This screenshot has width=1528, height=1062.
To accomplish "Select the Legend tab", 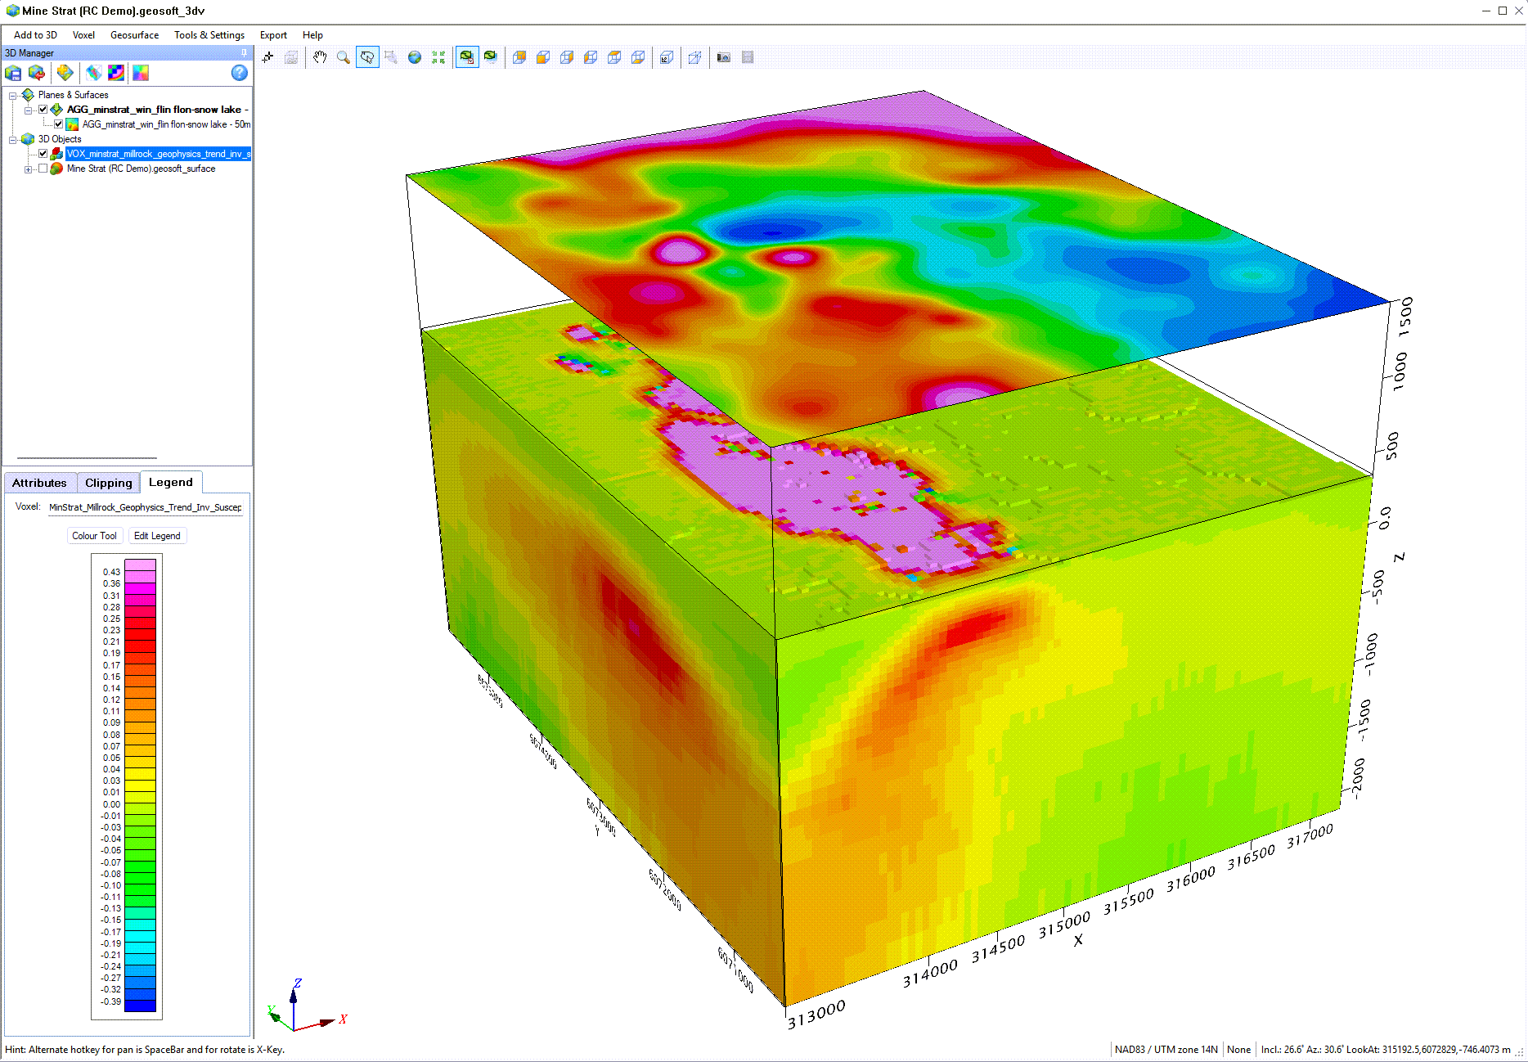I will point(171,482).
